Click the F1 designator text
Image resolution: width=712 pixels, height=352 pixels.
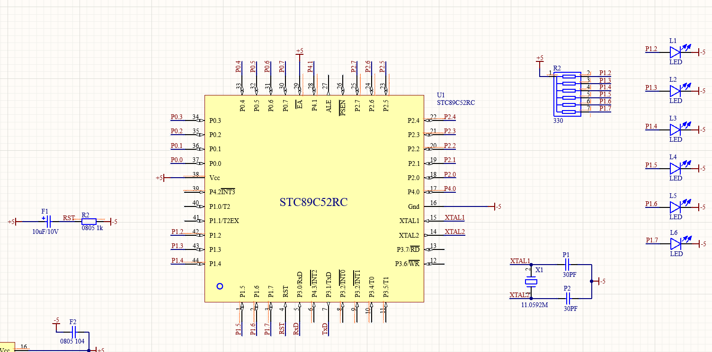[x=45, y=211]
